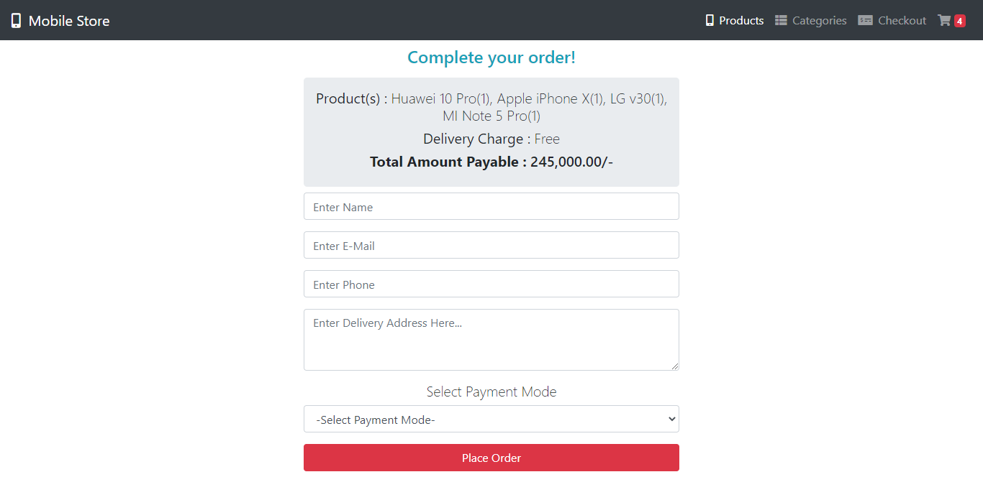Click the delivery address text area
Image resolution: width=983 pixels, height=500 pixels.
coord(491,339)
